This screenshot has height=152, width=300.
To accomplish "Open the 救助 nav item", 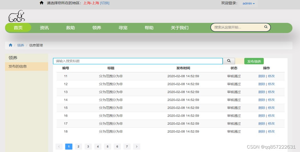I will pos(71,28).
